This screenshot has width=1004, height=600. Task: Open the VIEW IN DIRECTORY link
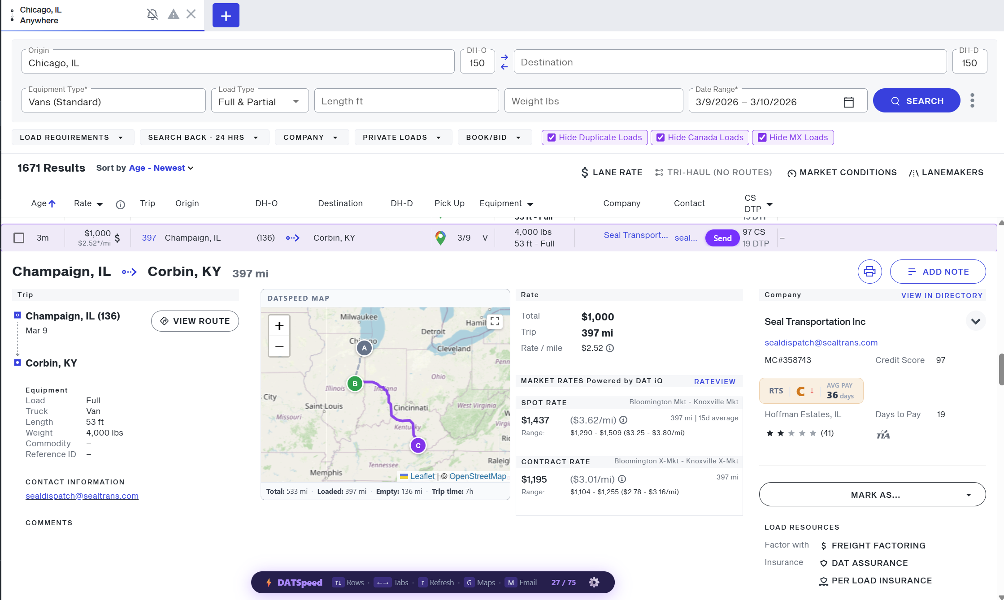click(x=942, y=295)
